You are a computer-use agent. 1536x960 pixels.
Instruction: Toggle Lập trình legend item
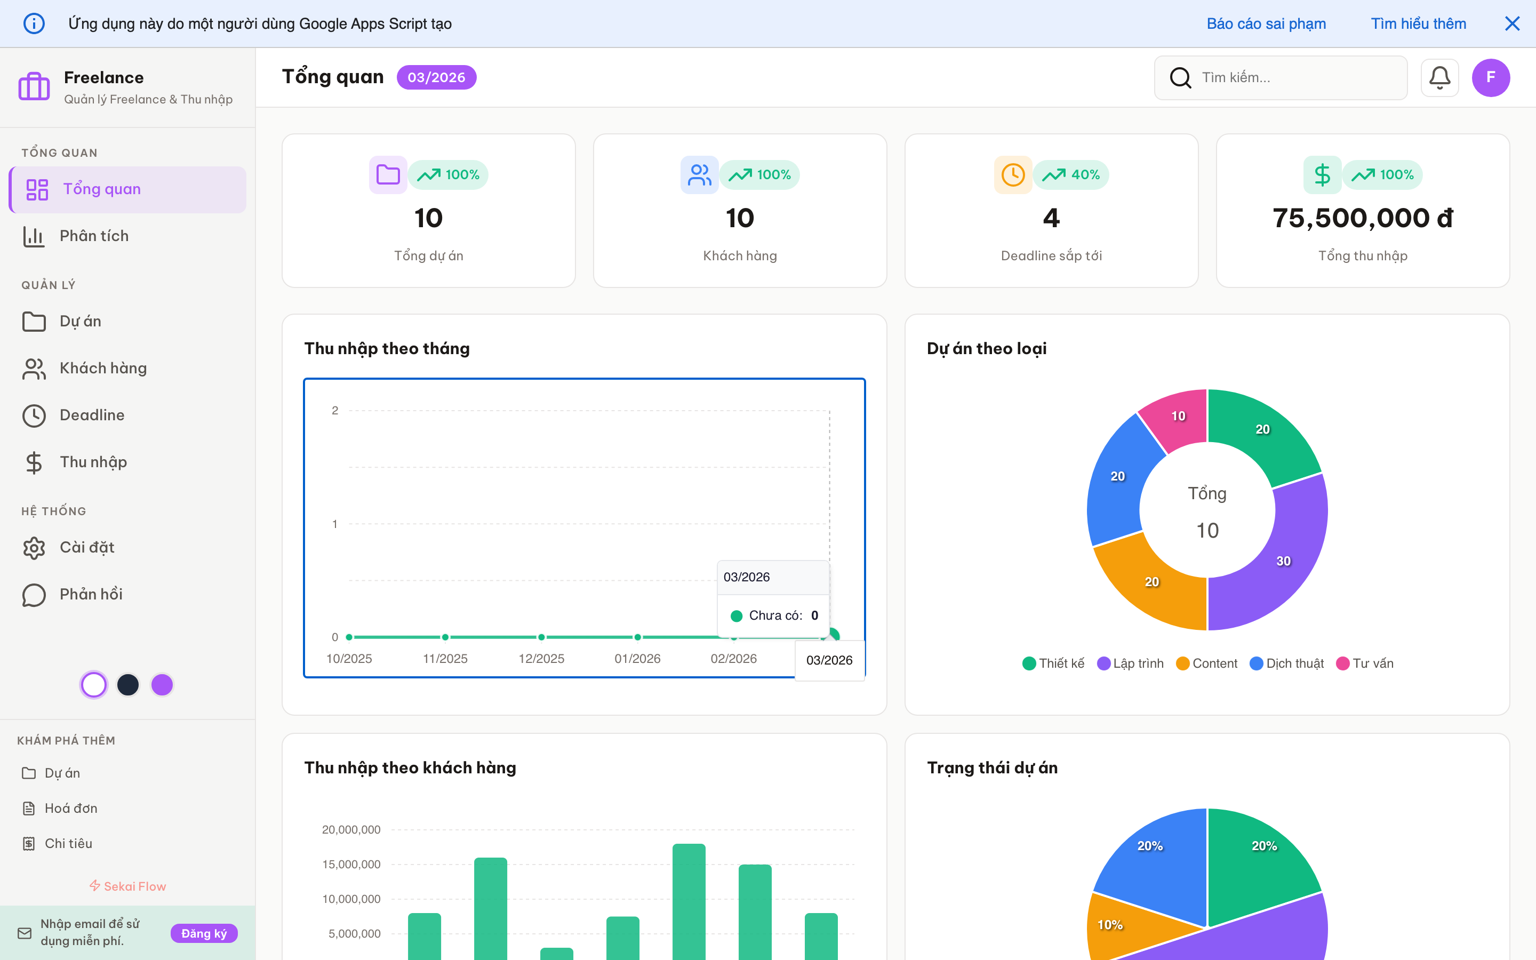[x=1131, y=663]
